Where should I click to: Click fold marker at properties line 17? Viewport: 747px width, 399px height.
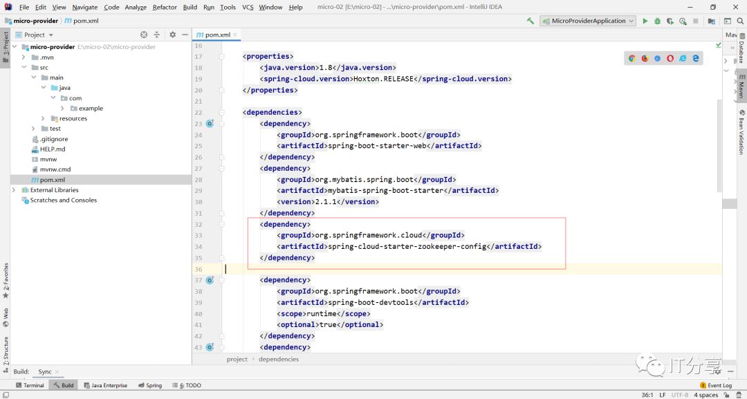tap(221, 56)
